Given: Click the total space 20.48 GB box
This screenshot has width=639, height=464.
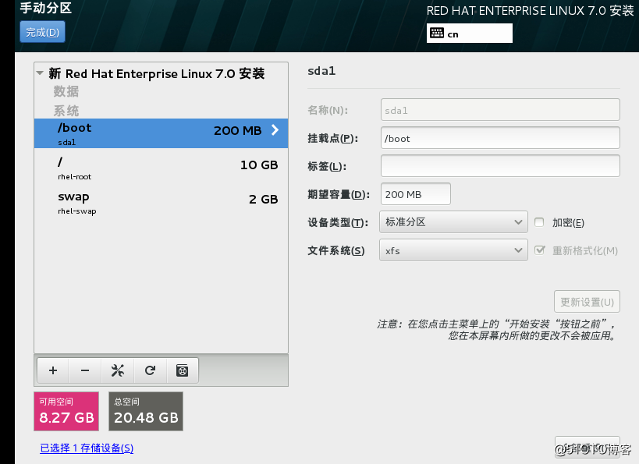Looking at the screenshot, I should point(146,412).
